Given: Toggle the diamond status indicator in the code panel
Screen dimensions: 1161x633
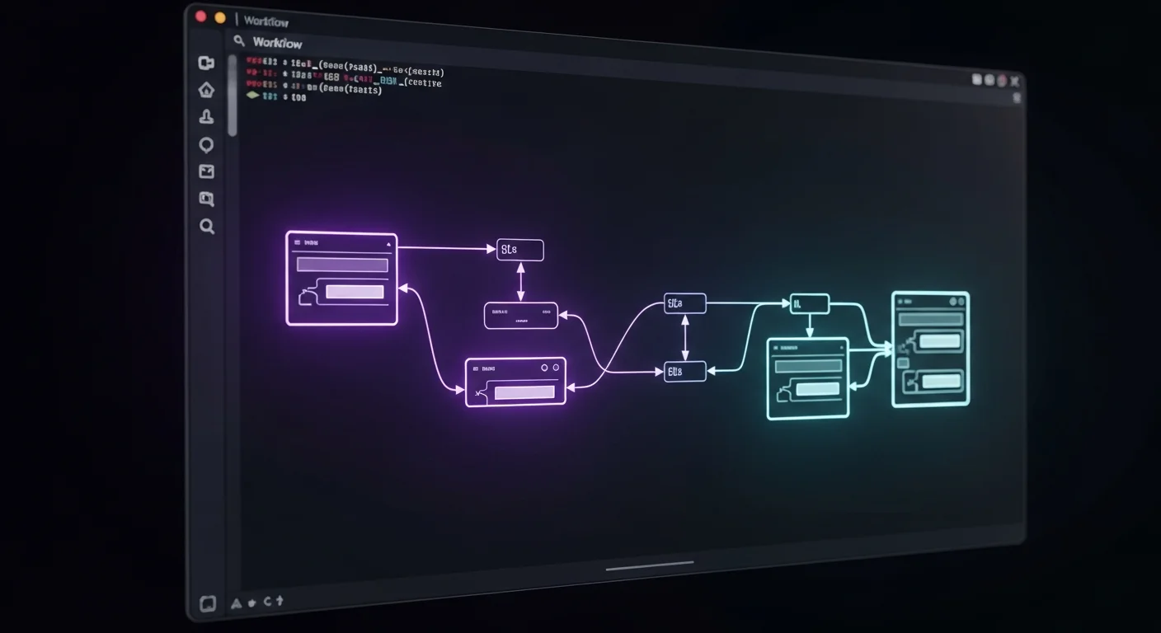Looking at the screenshot, I should (252, 96).
